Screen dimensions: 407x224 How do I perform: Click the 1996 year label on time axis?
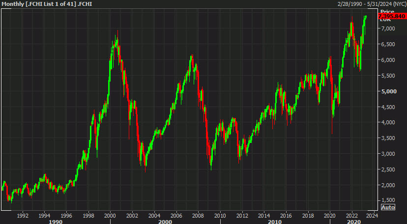[x=66, y=215]
